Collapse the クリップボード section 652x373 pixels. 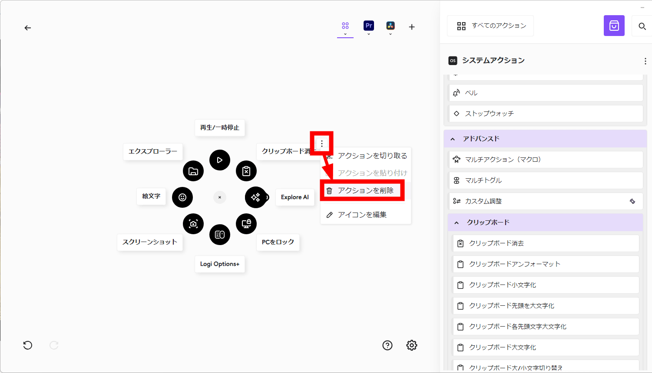[x=457, y=222]
